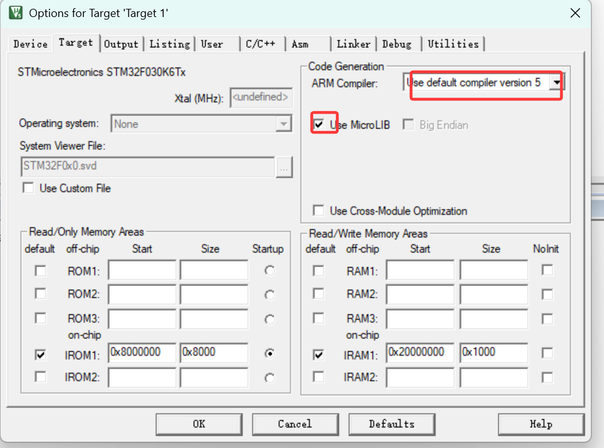The width and height of the screenshot is (604, 448).
Task: Edit the IROM1 Start address 0x8000000
Action: tap(142, 353)
